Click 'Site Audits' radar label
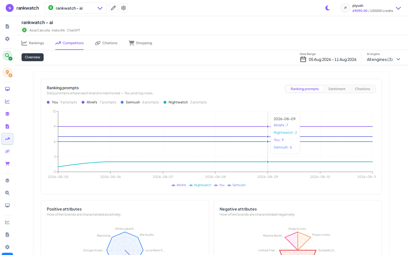The width and height of the screenshot is (408, 255). (x=146, y=235)
